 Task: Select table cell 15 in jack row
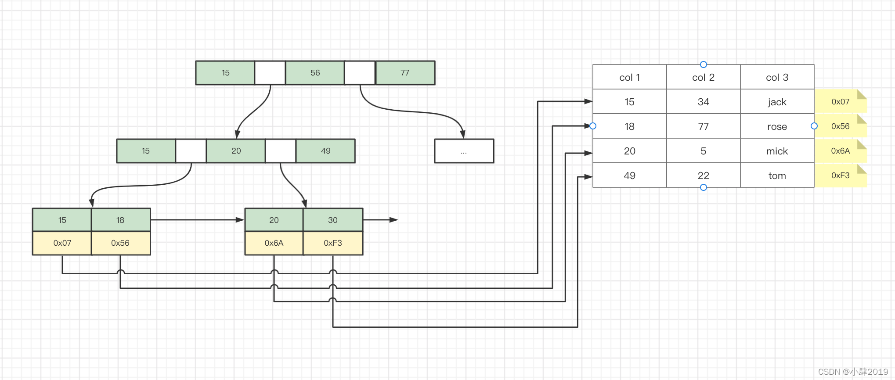[x=630, y=102]
